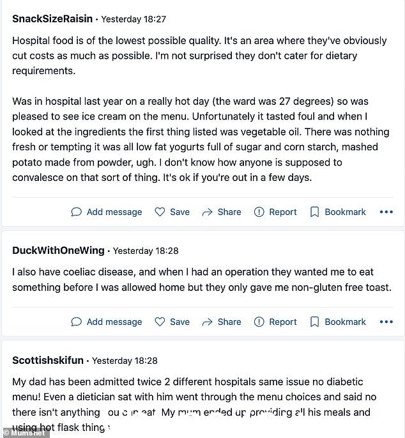
Task: Open three-dot menu on SnackSizeRaisin post
Action: pyautogui.click(x=386, y=212)
